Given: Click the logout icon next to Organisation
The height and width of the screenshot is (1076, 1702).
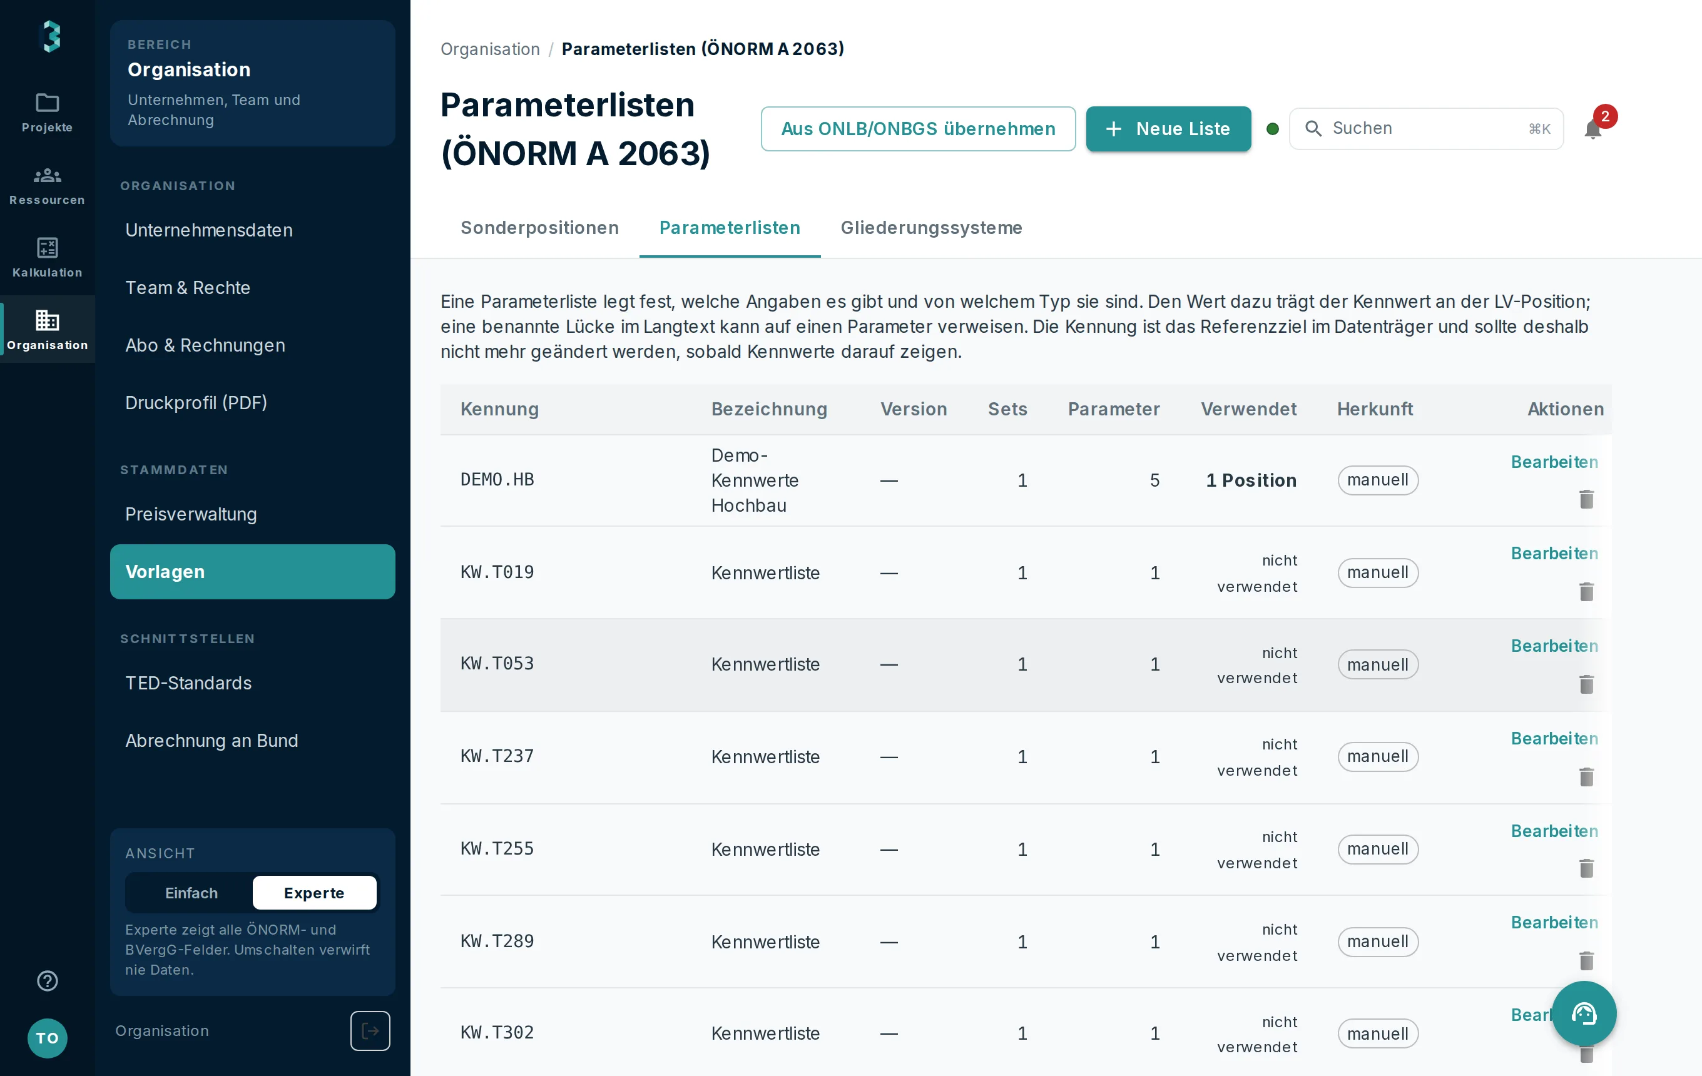Looking at the screenshot, I should click(370, 1031).
